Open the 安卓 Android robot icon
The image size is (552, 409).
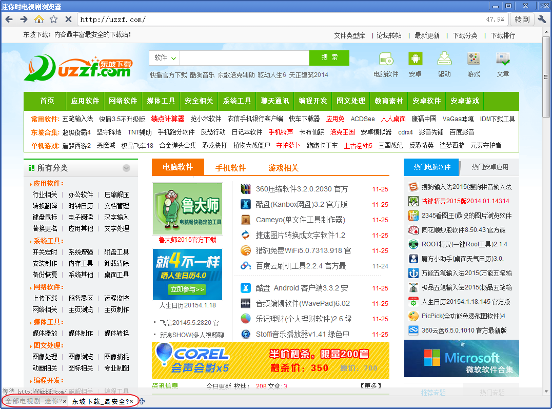pyautogui.click(x=415, y=59)
